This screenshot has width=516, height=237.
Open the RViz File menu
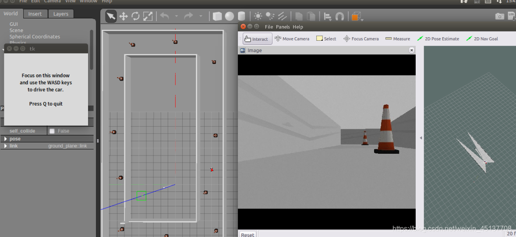tap(269, 27)
